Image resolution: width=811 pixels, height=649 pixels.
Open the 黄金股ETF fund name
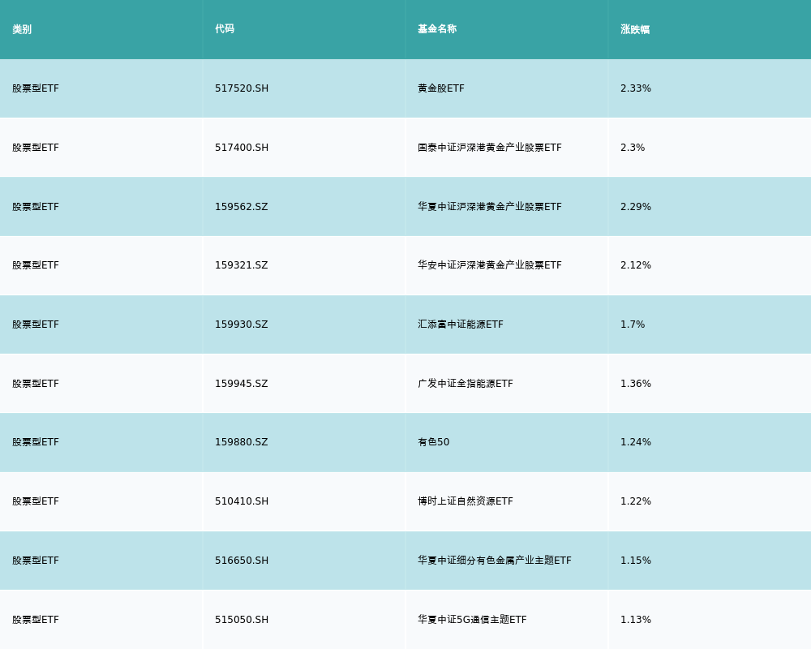tap(441, 88)
